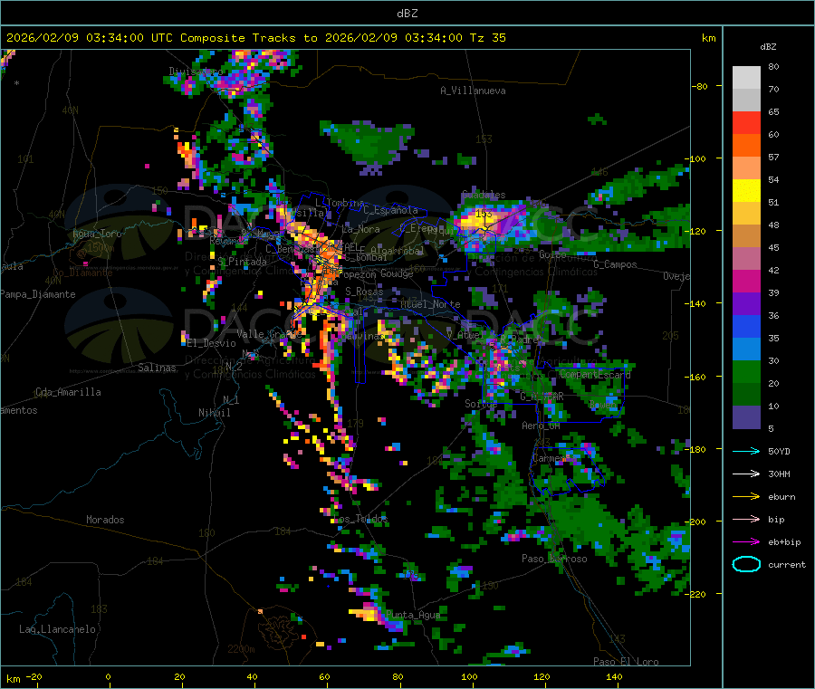The height and width of the screenshot is (689, 815).
Task: Click the 'El_Desvio' map label
Action: (x=212, y=343)
